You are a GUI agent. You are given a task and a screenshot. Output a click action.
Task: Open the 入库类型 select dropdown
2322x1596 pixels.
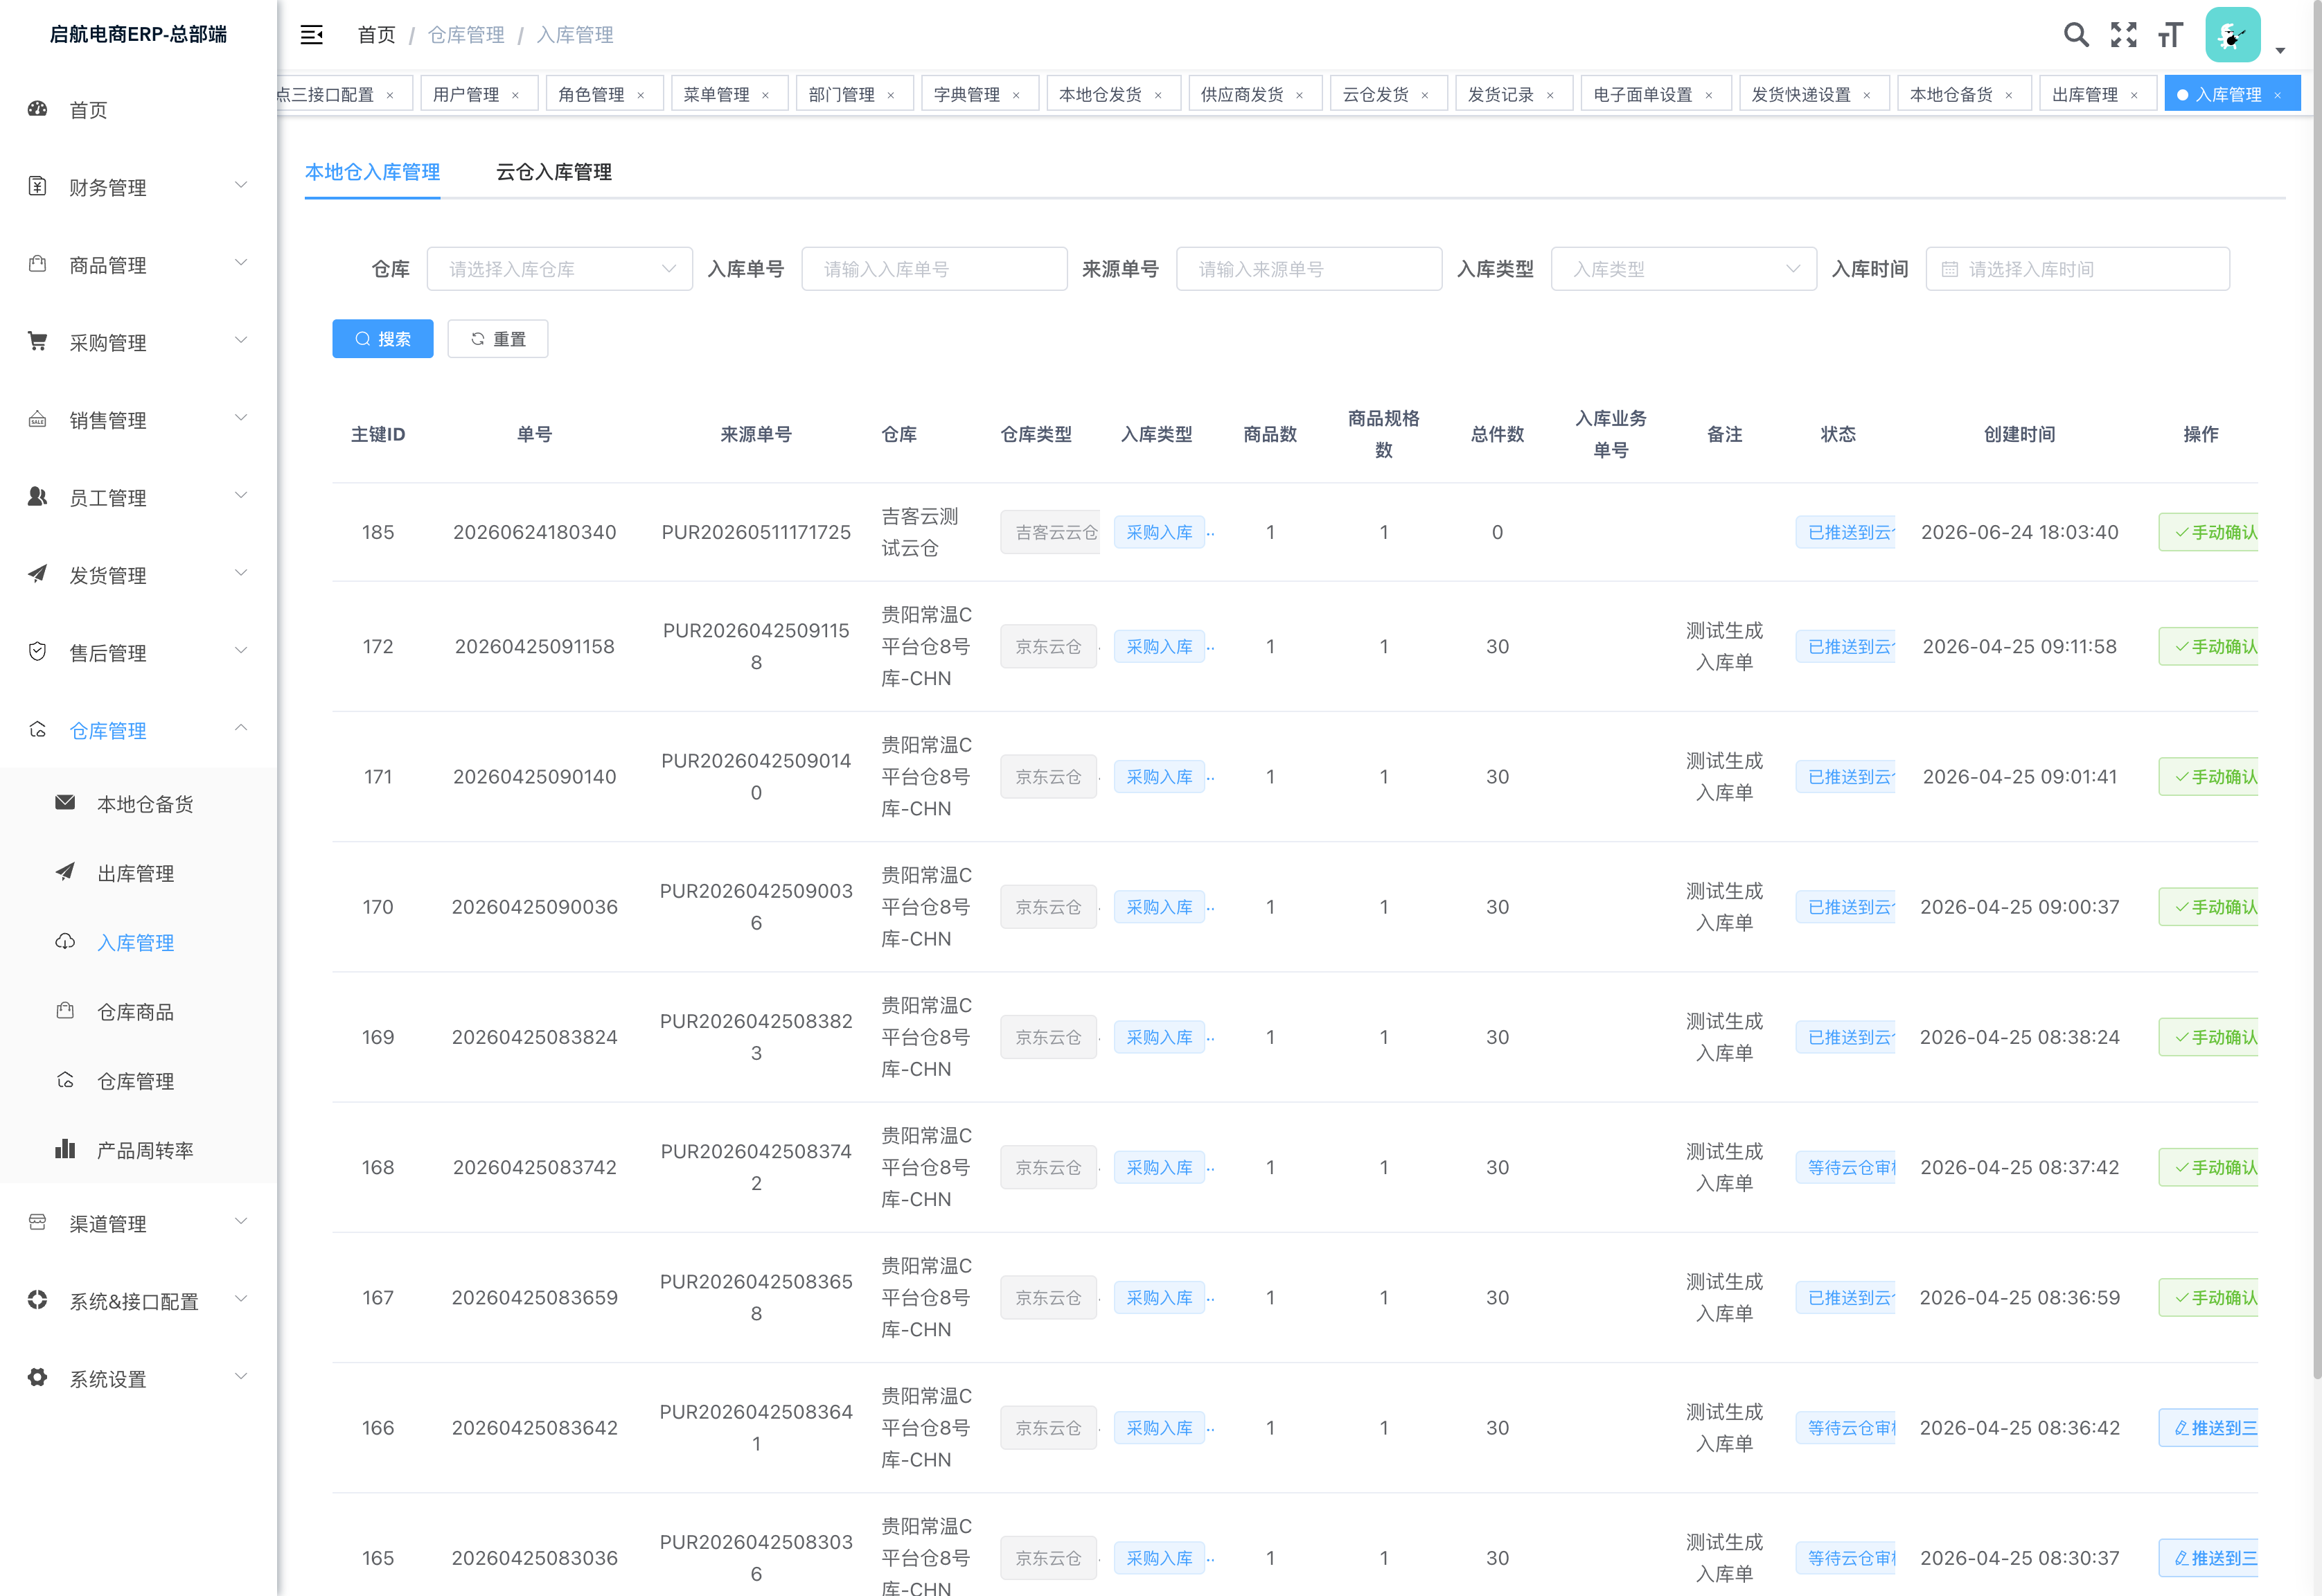1683,269
